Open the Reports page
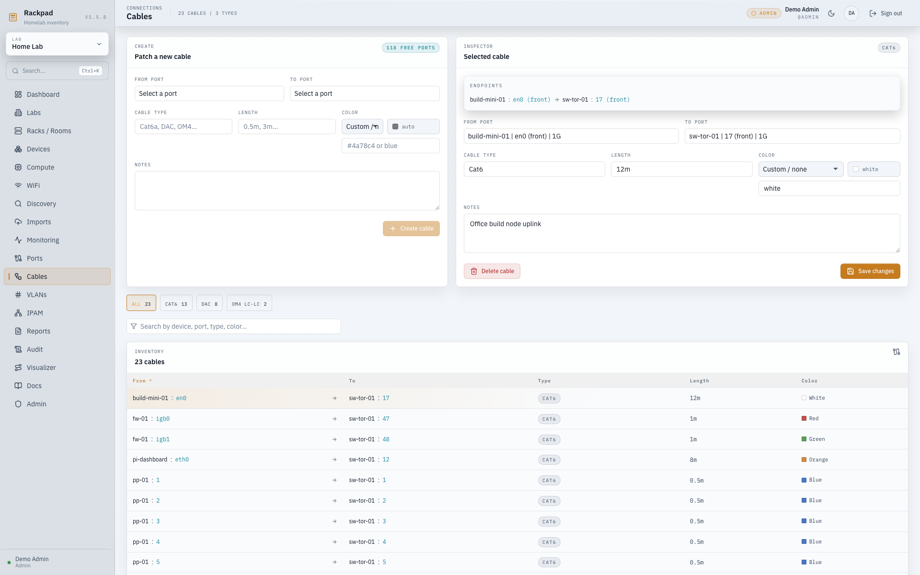The height and width of the screenshot is (575, 920). 57,331
